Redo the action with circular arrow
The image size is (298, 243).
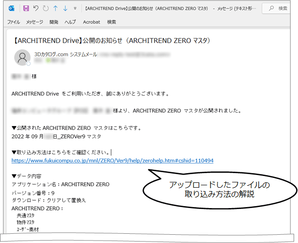pos(46,8)
